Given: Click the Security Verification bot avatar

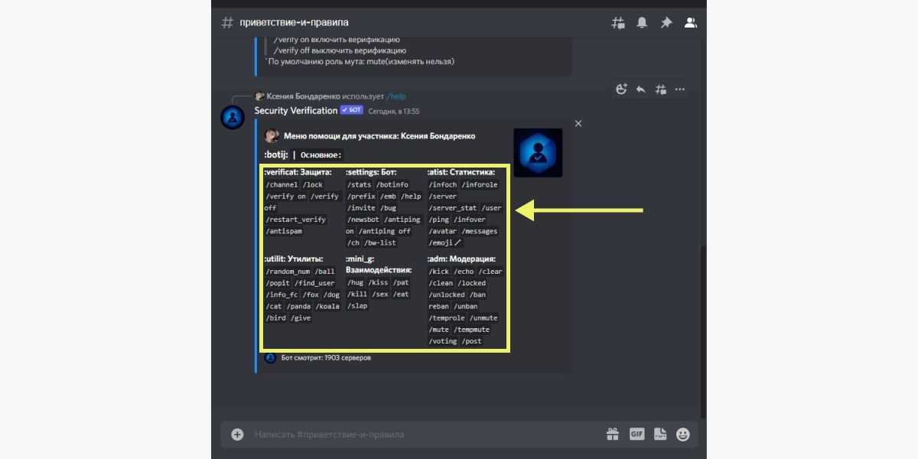Looking at the screenshot, I should coord(233,118).
